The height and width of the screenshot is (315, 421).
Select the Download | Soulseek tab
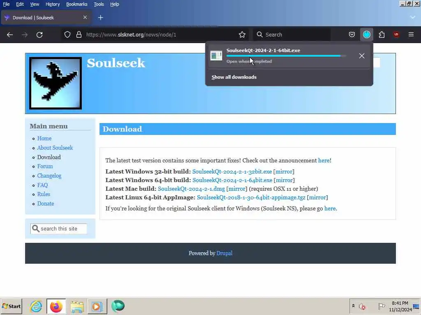click(46, 17)
